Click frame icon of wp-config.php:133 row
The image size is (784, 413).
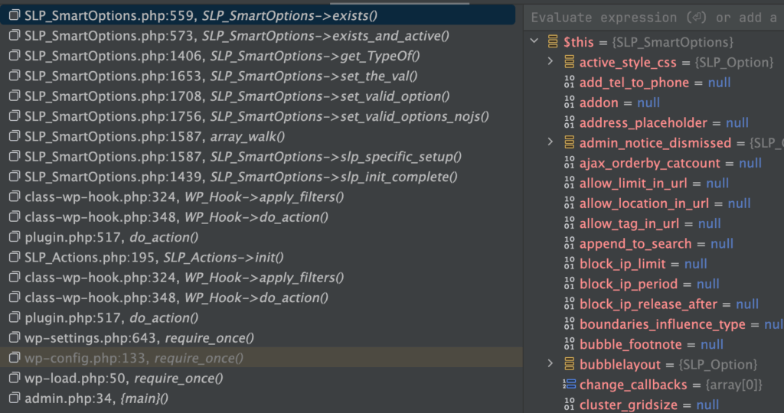pyautogui.click(x=15, y=358)
